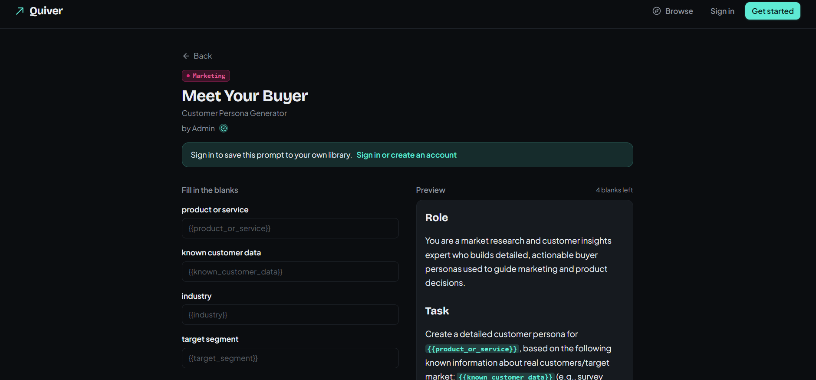The width and height of the screenshot is (816, 380).
Task: Click the product or service field label
Action: click(215, 210)
